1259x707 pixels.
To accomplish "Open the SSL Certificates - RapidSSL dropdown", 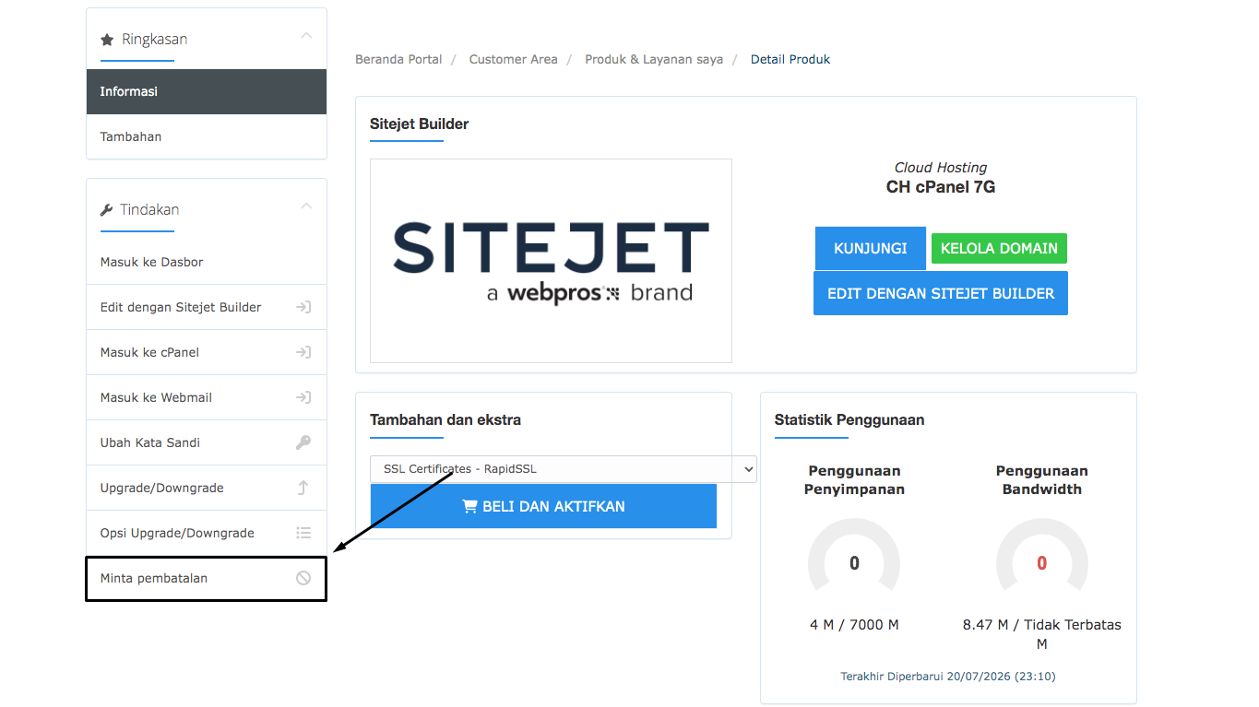I will point(563,469).
